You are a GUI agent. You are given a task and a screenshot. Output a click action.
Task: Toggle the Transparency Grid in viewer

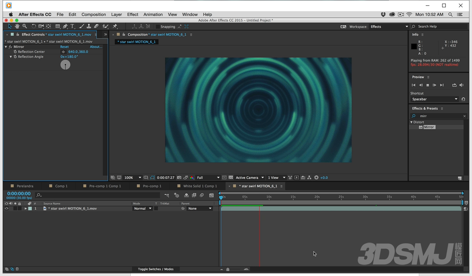(231, 177)
